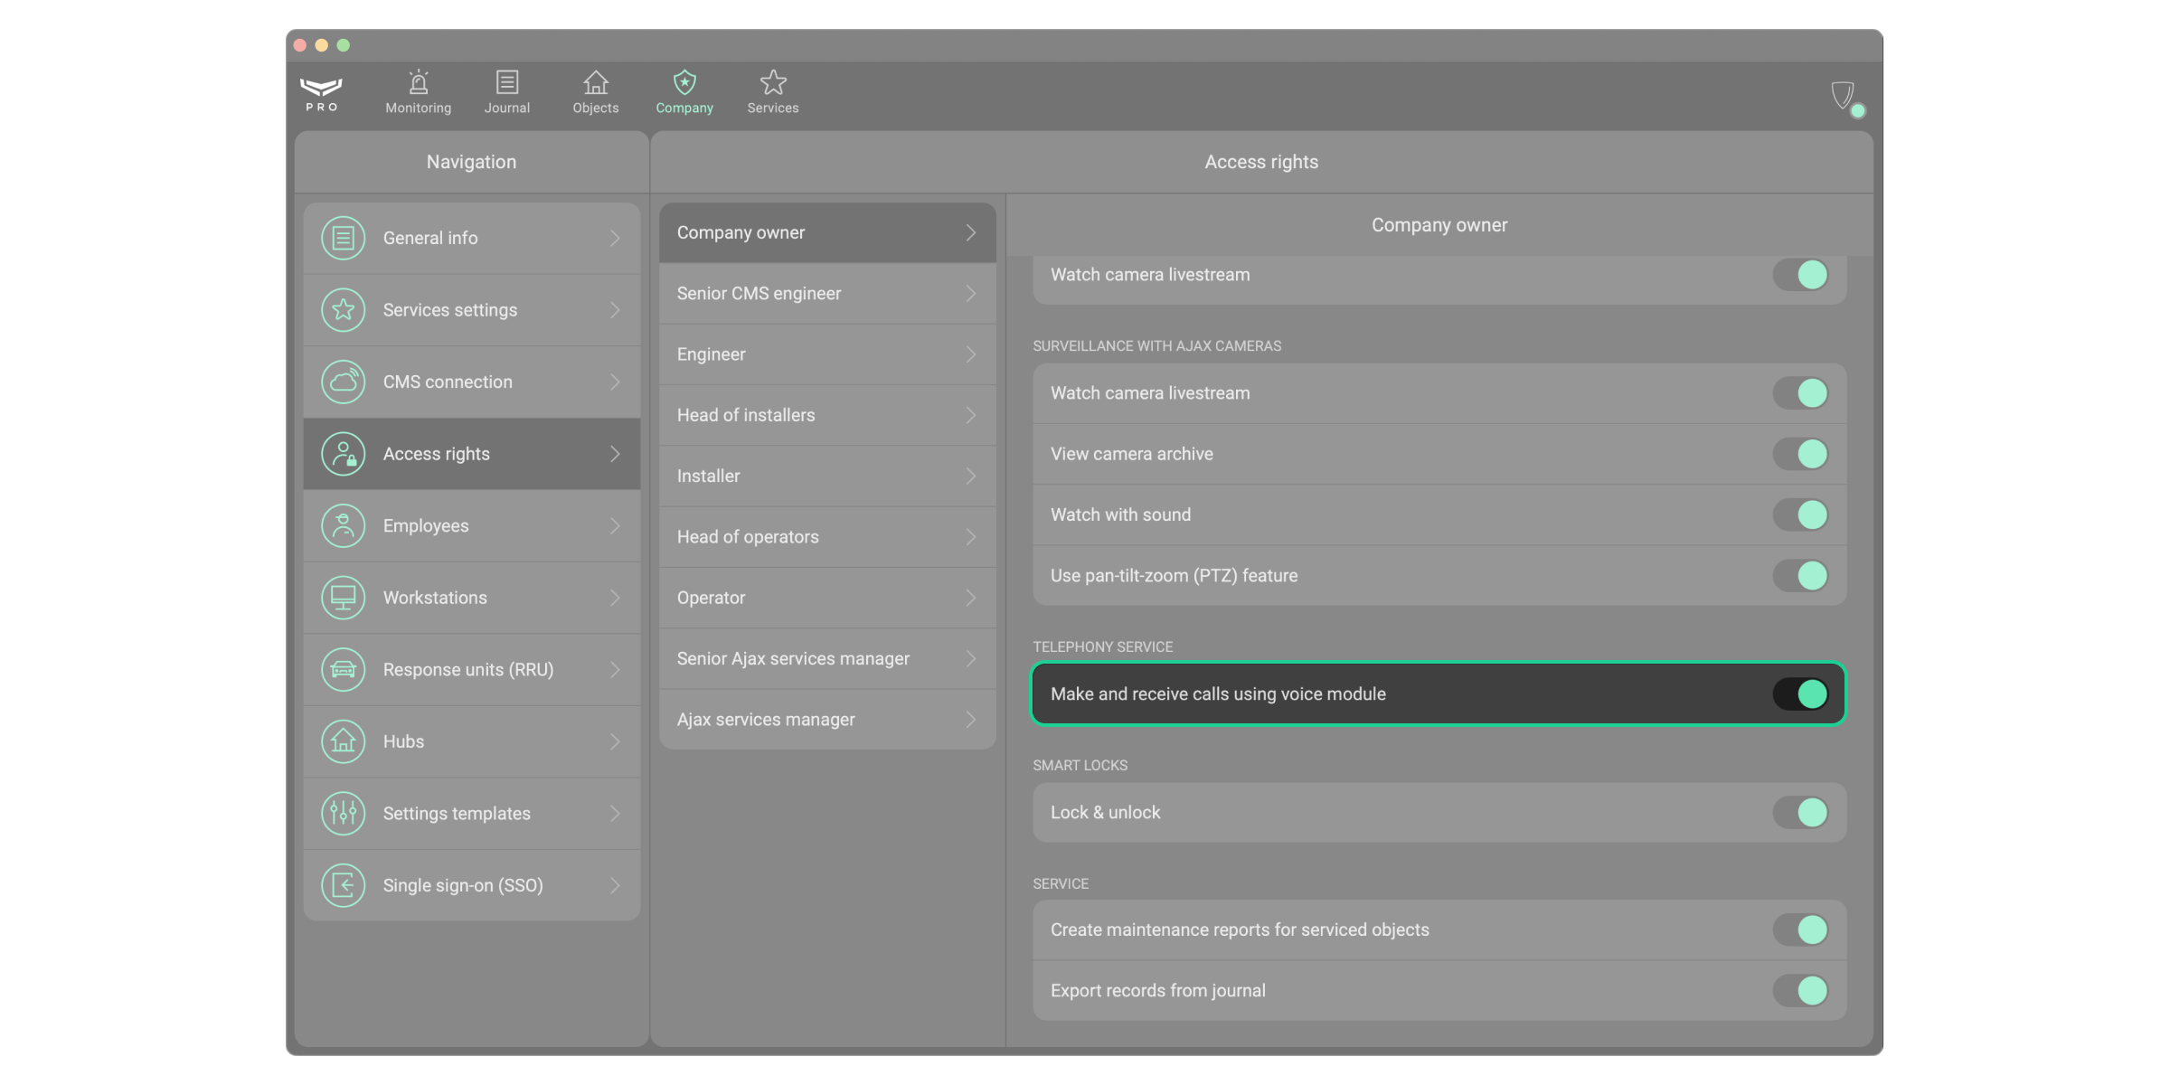Open Employees navigation item
Viewport: 2170px width, 1085px height.
pos(472,525)
